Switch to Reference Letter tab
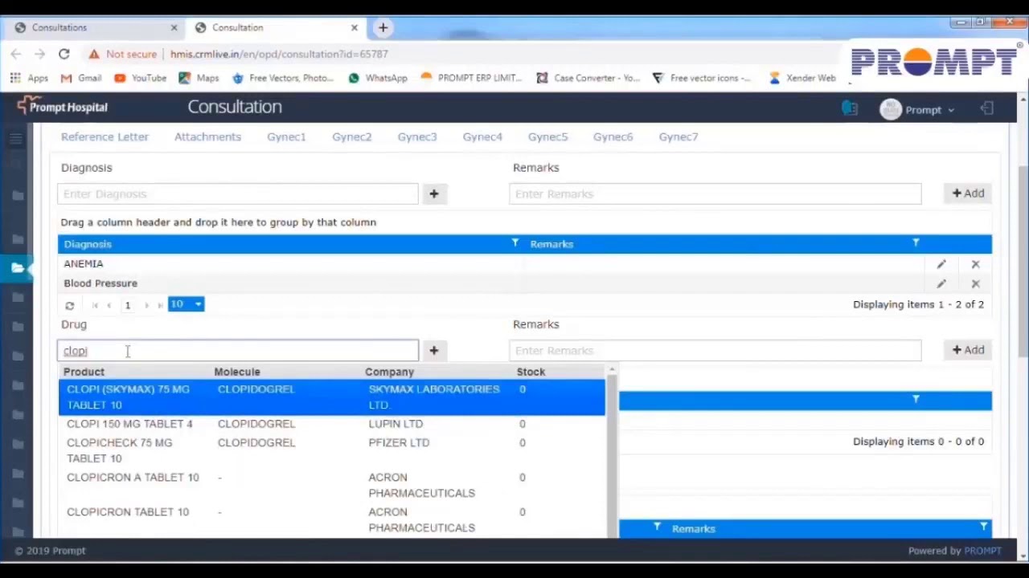Viewport: 1029px width, 578px height. click(x=105, y=136)
